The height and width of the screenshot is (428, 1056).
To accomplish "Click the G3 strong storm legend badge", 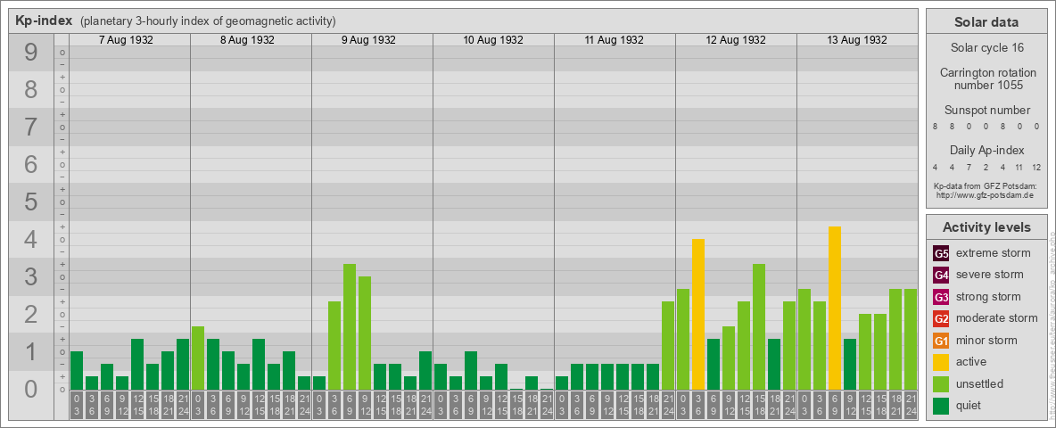I will pyautogui.click(x=941, y=297).
